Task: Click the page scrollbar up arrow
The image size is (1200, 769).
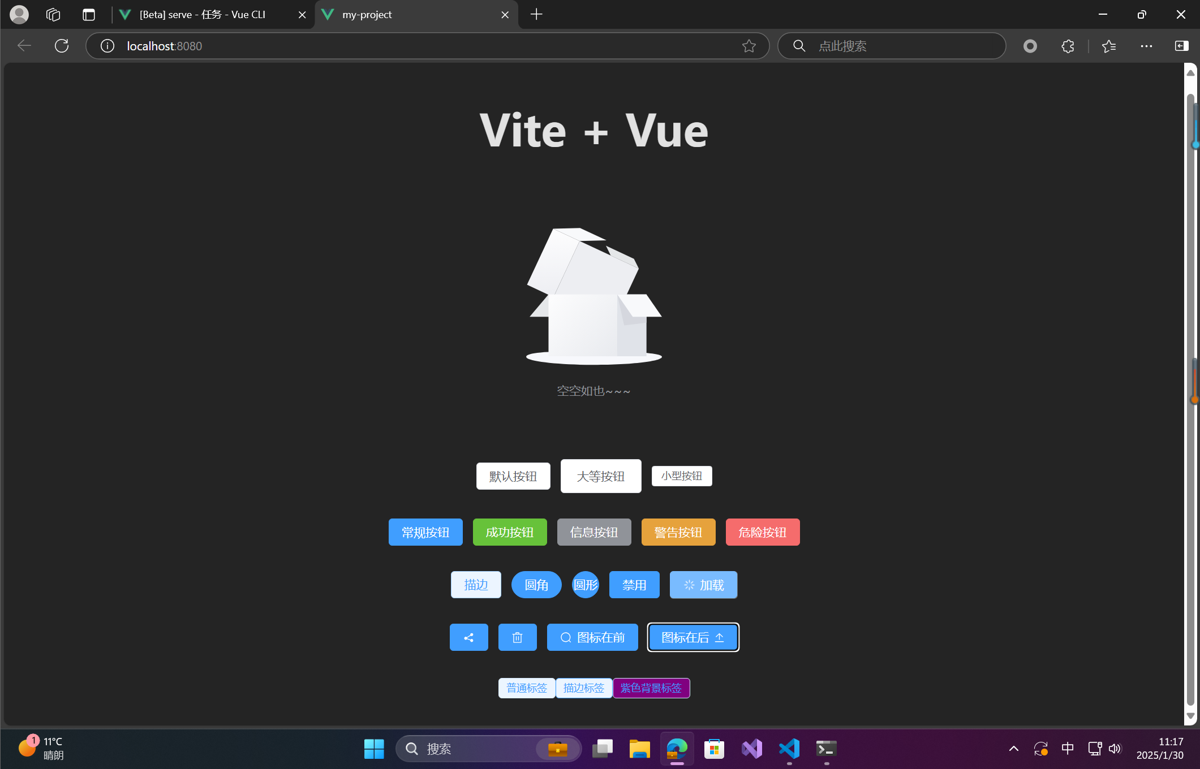Action: pos(1190,72)
